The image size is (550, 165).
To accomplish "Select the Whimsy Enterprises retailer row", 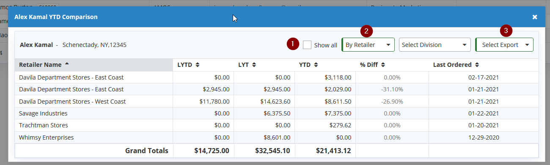I will coord(277,137).
